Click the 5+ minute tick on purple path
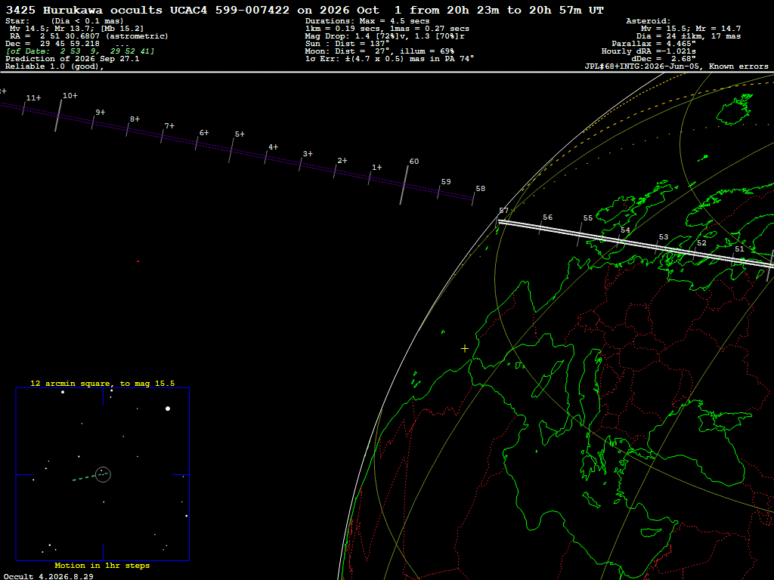 [x=231, y=150]
